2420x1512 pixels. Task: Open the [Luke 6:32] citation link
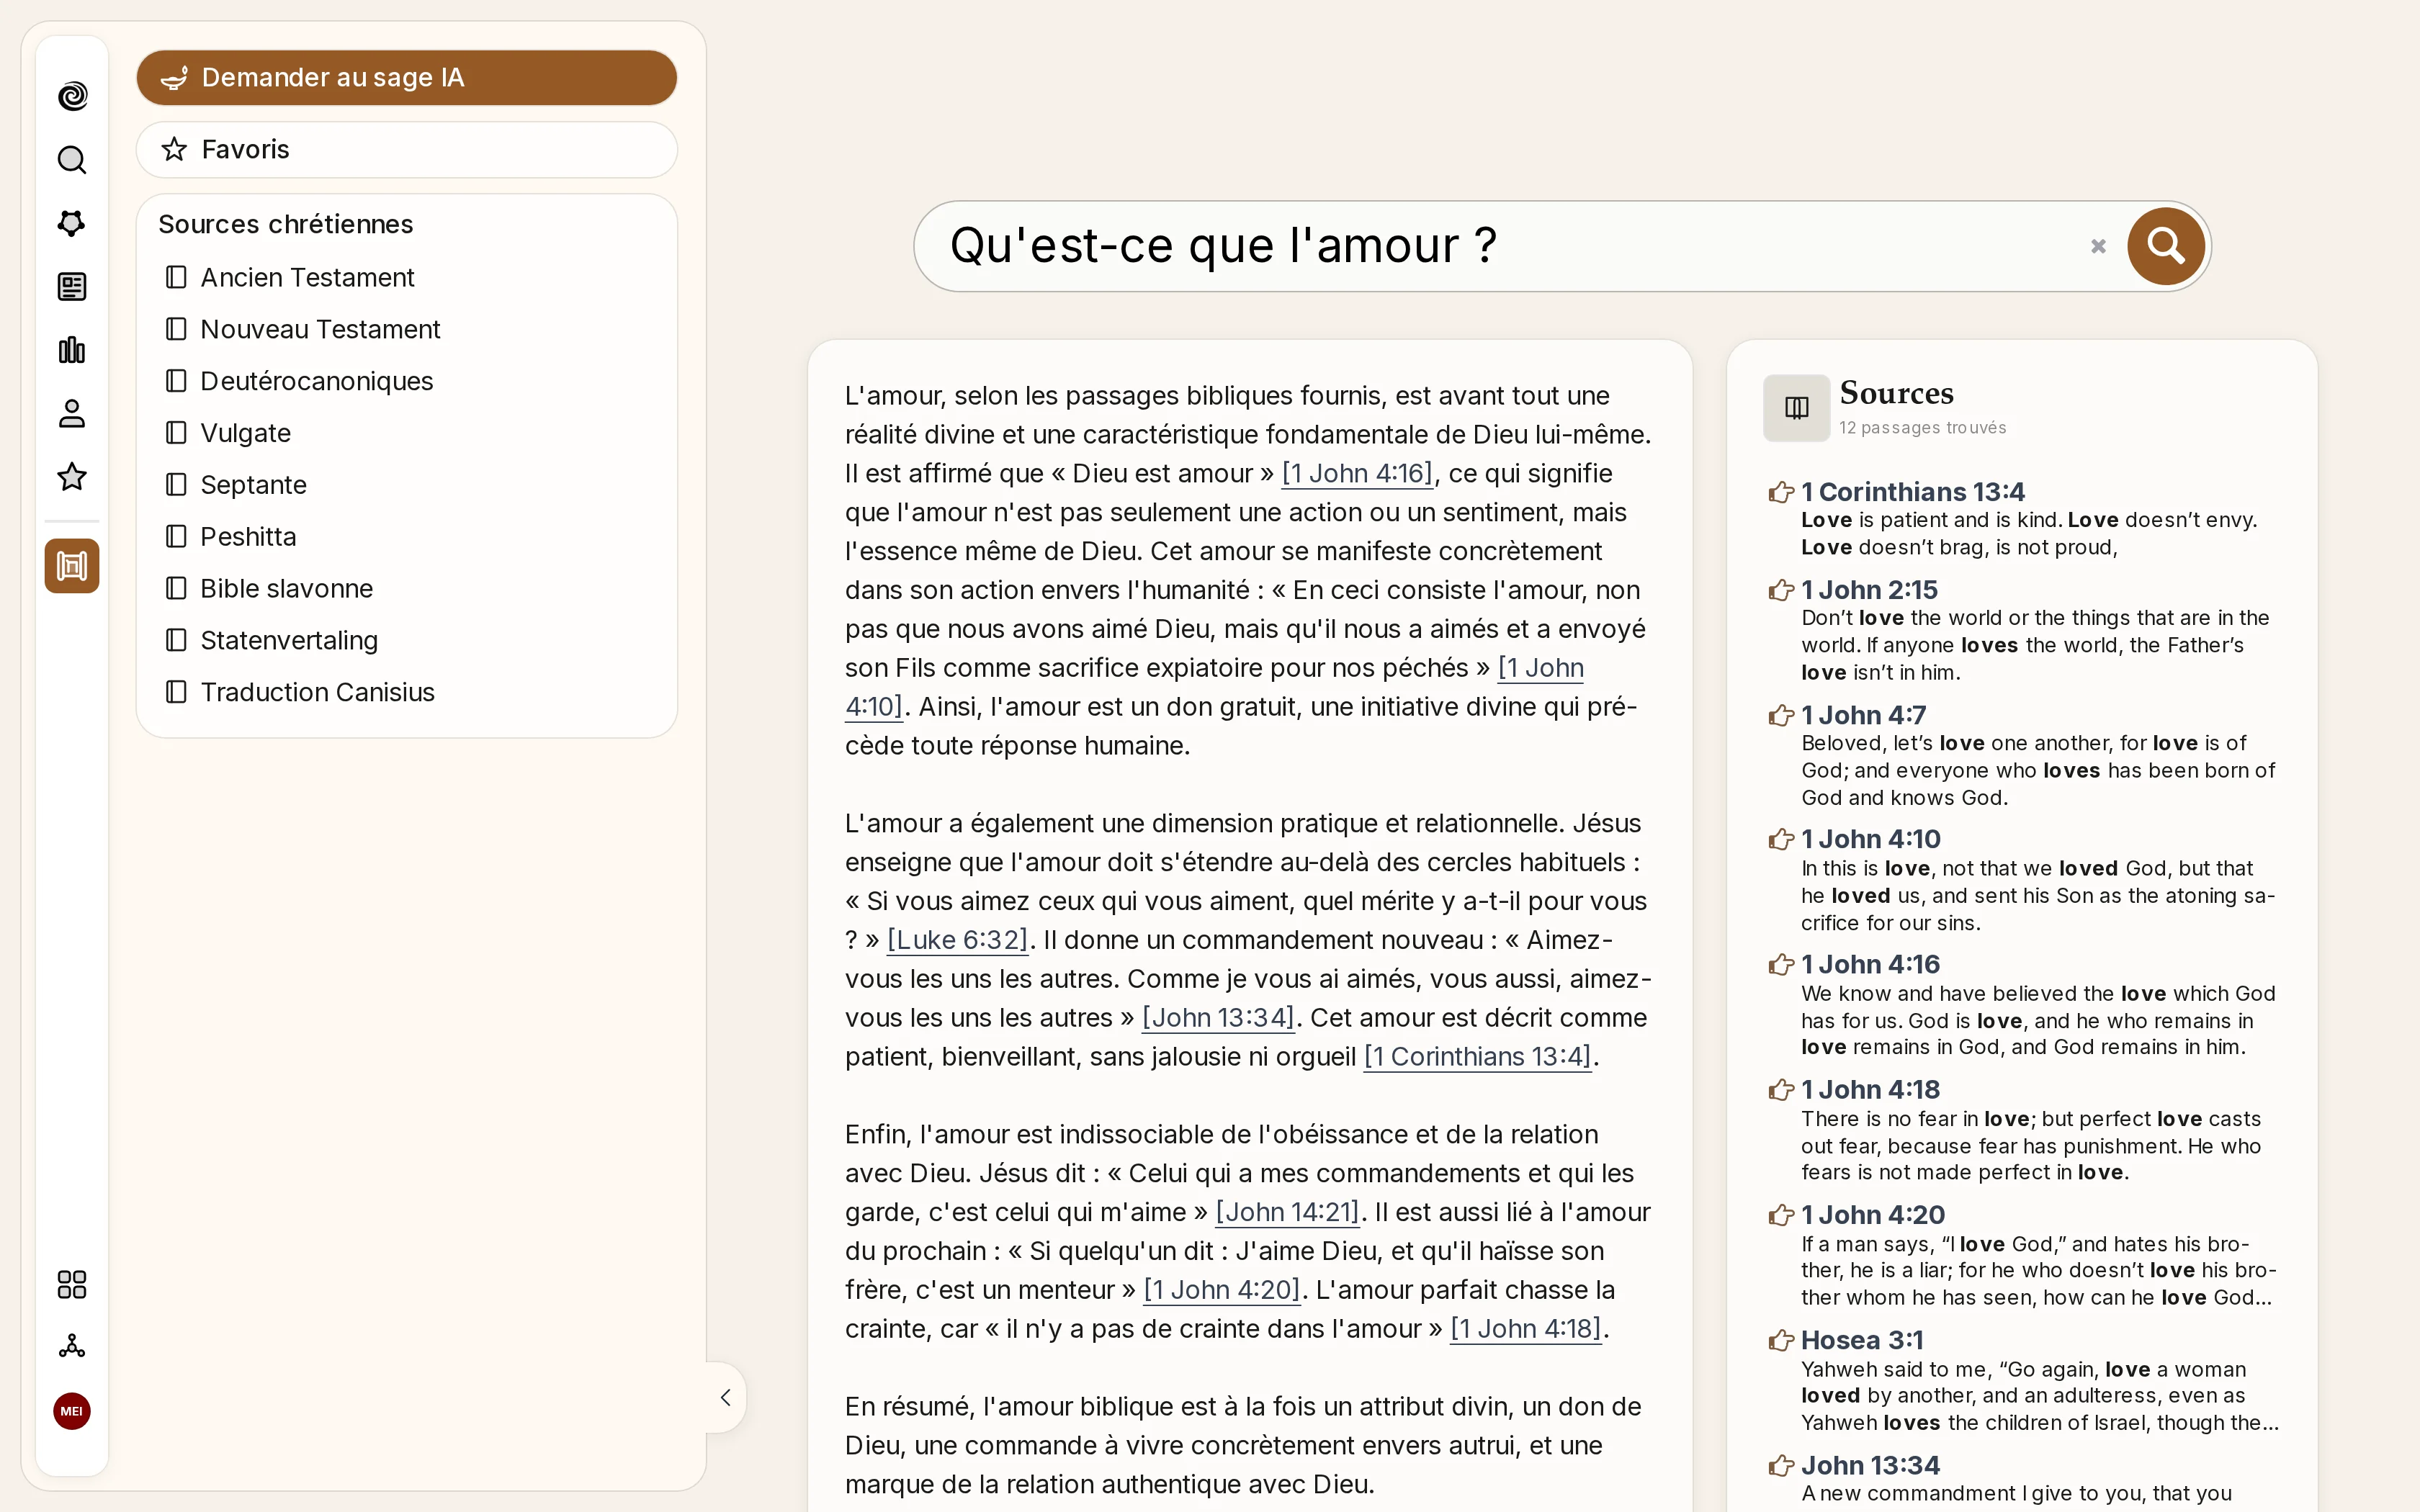(958, 940)
